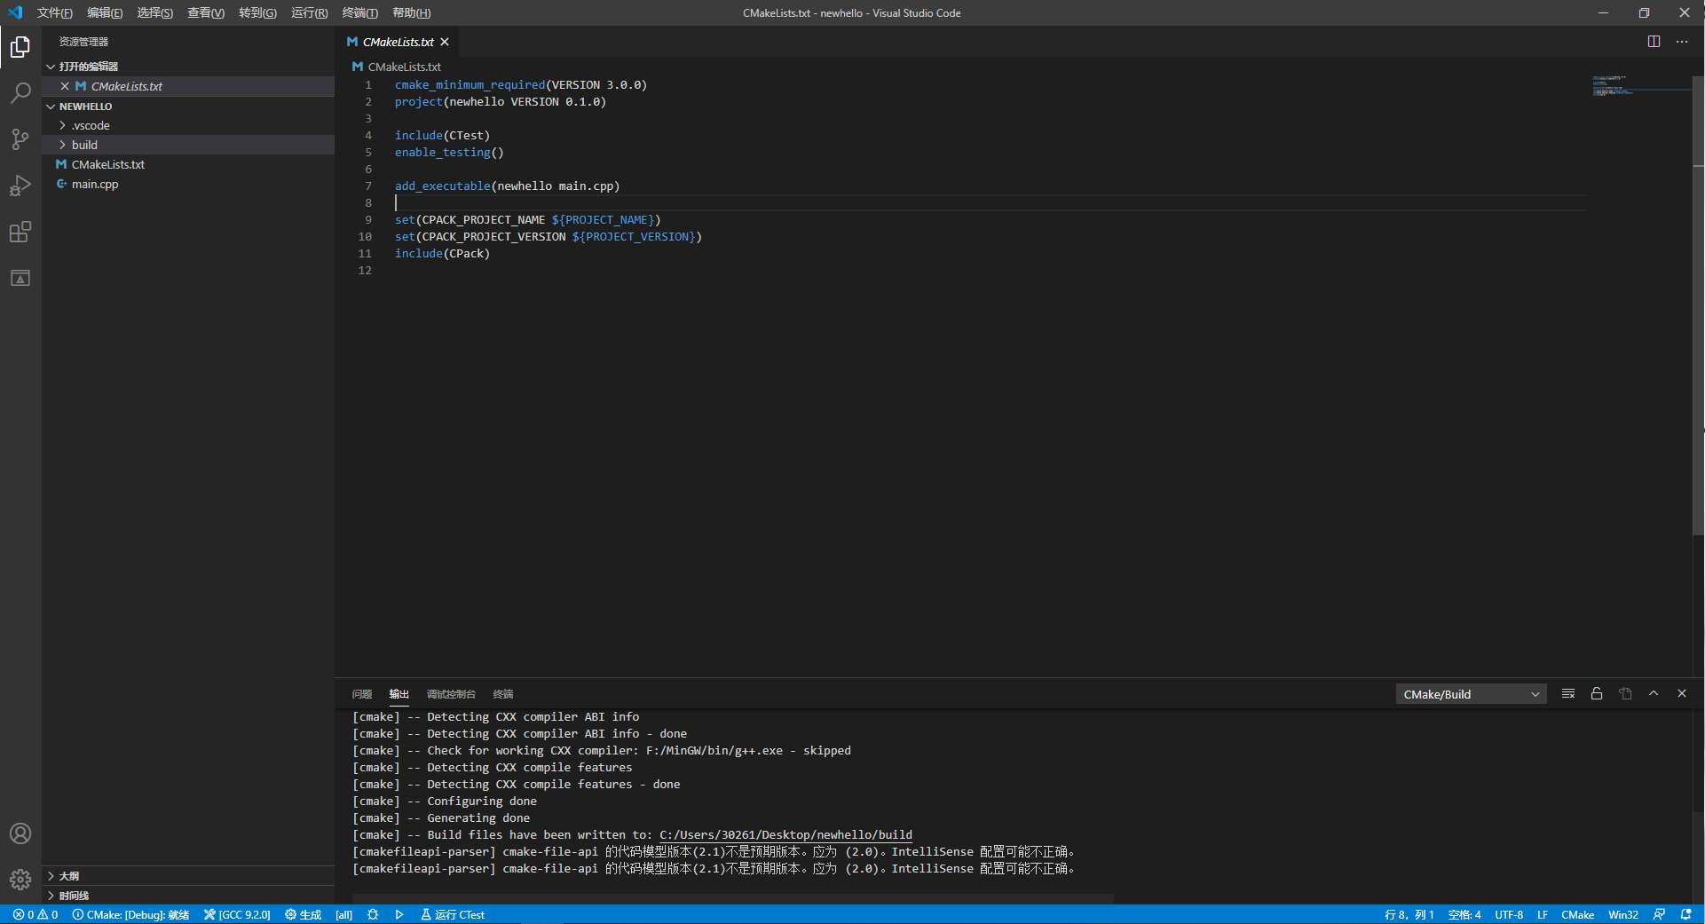The width and height of the screenshot is (1705, 924).
Task: Open notifications bell in status bar
Action: pos(1685,914)
